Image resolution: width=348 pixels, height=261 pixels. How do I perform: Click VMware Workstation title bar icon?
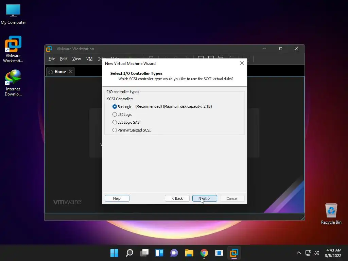click(x=49, y=49)
